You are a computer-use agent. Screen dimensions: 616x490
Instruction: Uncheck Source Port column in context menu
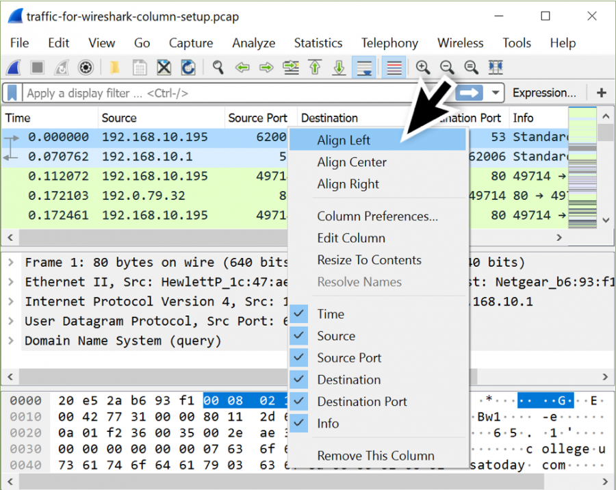[x=299, y=358]
